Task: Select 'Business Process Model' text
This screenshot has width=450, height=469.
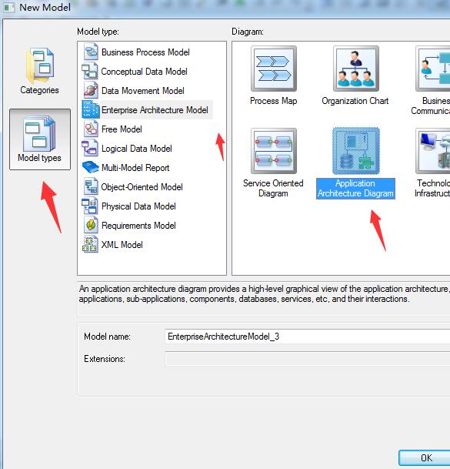Action: [x=145, y=52]
